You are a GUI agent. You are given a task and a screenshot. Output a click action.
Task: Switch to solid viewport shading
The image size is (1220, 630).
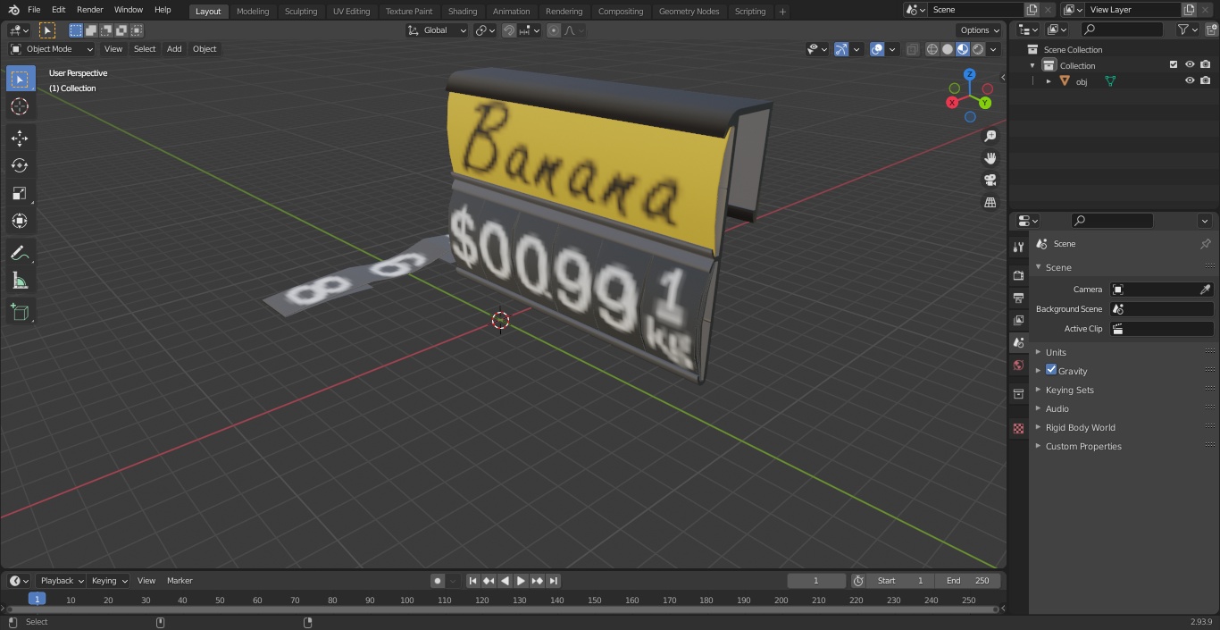tap(948, 49)
